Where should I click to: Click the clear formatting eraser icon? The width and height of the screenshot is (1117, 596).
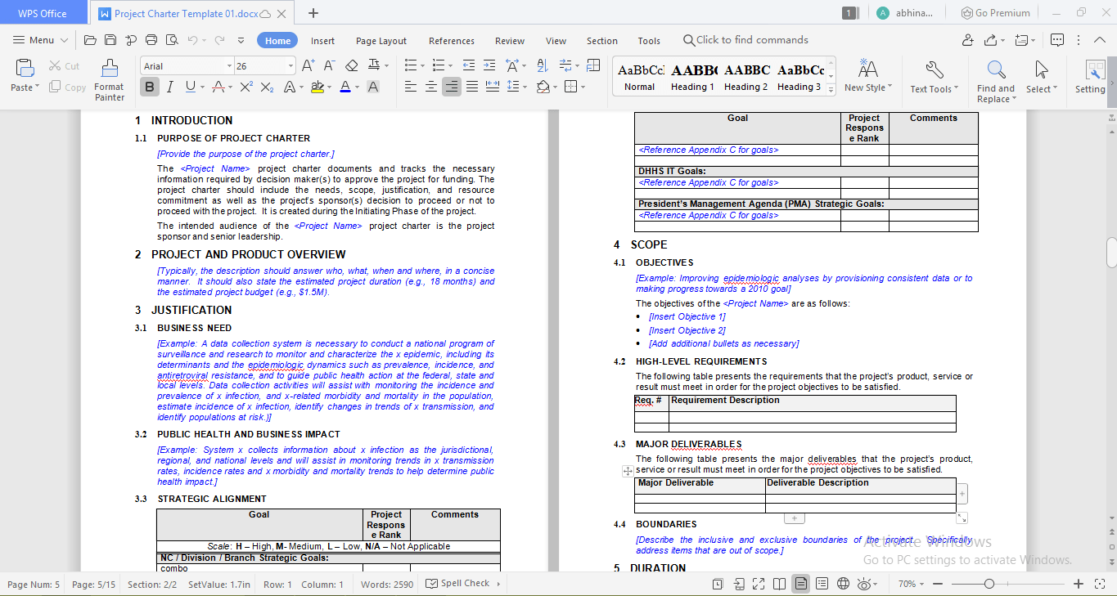(352, 65)
